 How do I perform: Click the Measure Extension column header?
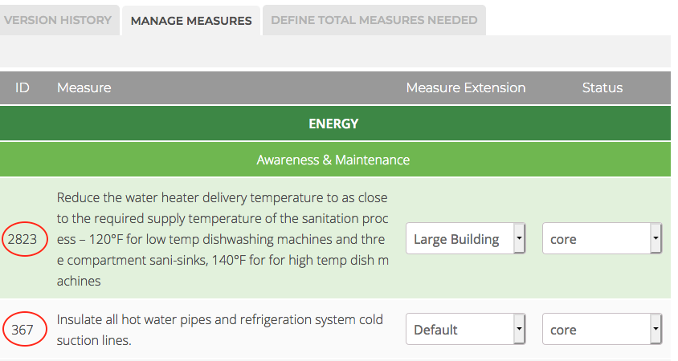pos(466,87)
